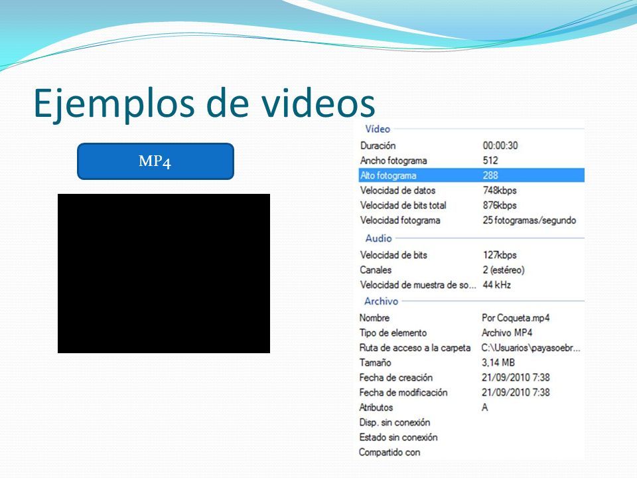Select the 'Estado sin conexión' label
Image resolution: width=637 pixels, height=478 pixels.
[399, 438]
